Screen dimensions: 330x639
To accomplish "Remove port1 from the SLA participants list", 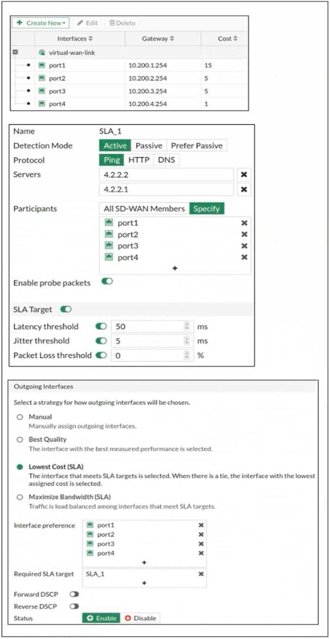I will coord(244,223).
